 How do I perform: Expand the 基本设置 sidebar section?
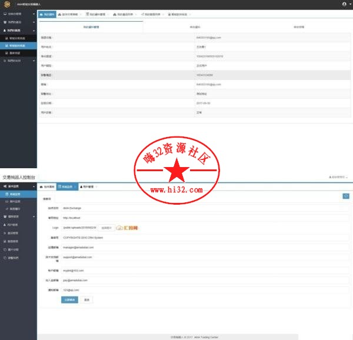coord(18,186)
